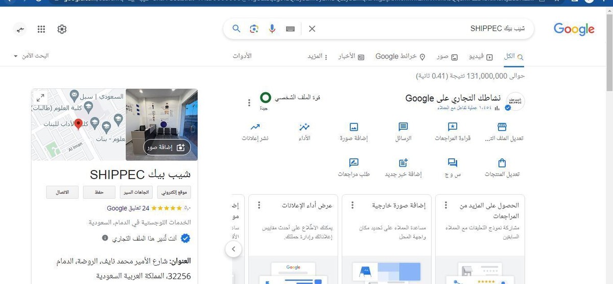Screen dimensions: 613x284
Task: Click the شيب بيك SHIPPEC title
Action: 140,174
